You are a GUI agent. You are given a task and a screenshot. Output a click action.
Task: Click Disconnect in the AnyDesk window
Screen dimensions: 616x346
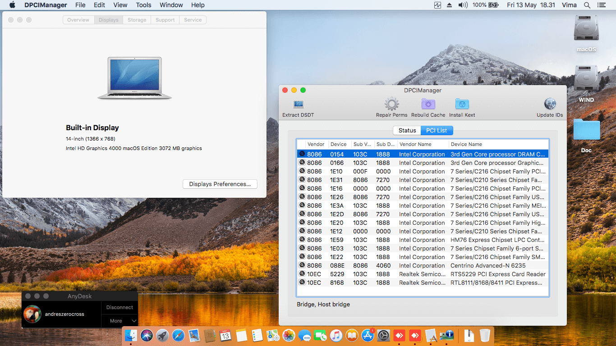[x=120, y=307]
